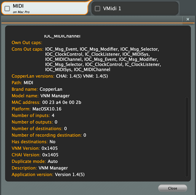Click the CopperLan versions label
The width and height of the screenshot is (196, 195).
click(33, 76)
